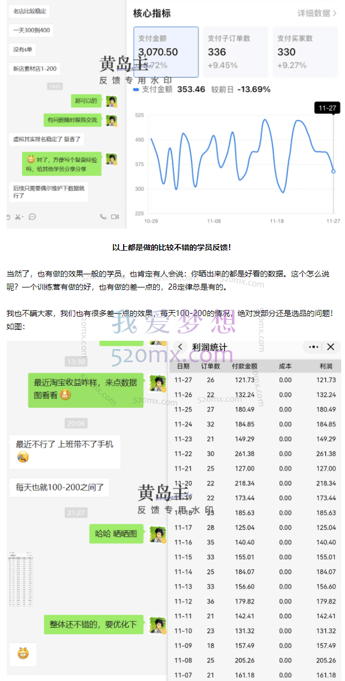Start a video call with camera icon
This screenshot has width=345, height=681.
point(115,217)
